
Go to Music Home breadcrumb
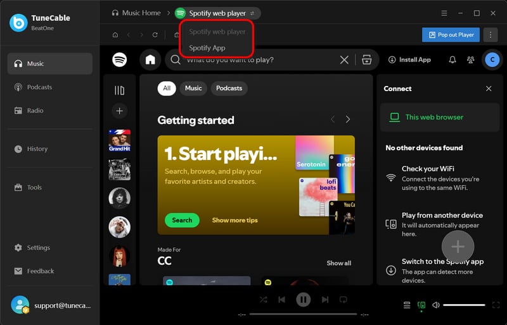tap(136, 13)
